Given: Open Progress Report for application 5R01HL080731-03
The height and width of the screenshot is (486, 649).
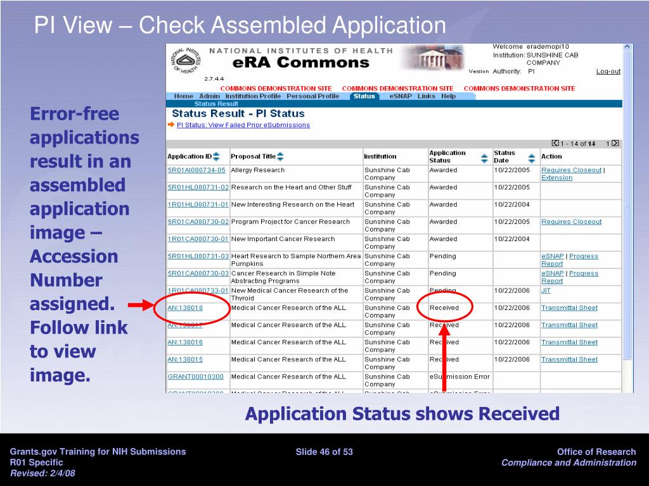Looking at the screenshot, I should pyautogui.click(x=584, y=256).
